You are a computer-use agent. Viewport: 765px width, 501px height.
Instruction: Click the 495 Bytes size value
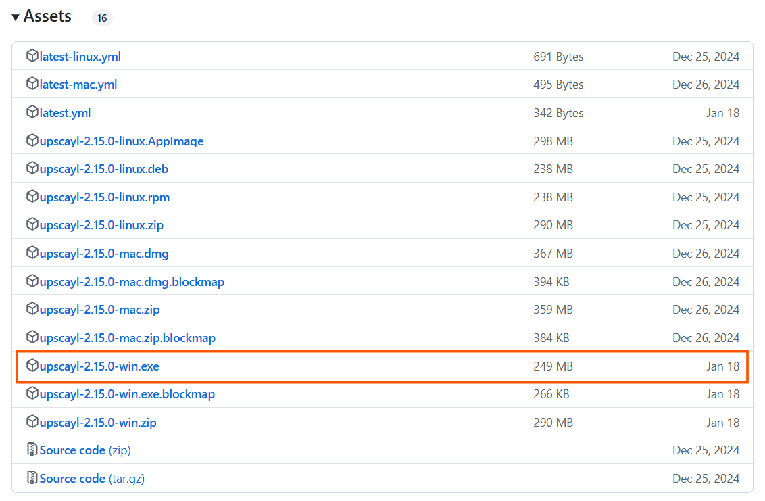click(x=558, y=85)
